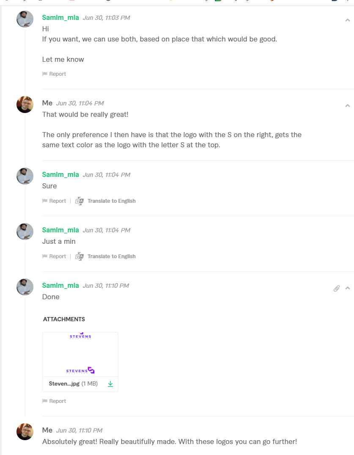The height and width of the screenshot is (455, 354).
Task: Click translate icon under 'Sure' message
Action: (x=80, y=201)
